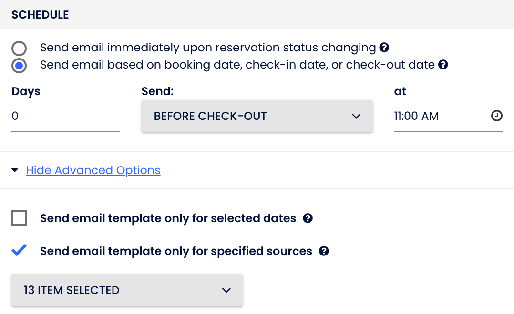The width and height of the screenshot is (514, 314).
Task: Enable send only for selected dates checkbox
Action: pos(19,218)
